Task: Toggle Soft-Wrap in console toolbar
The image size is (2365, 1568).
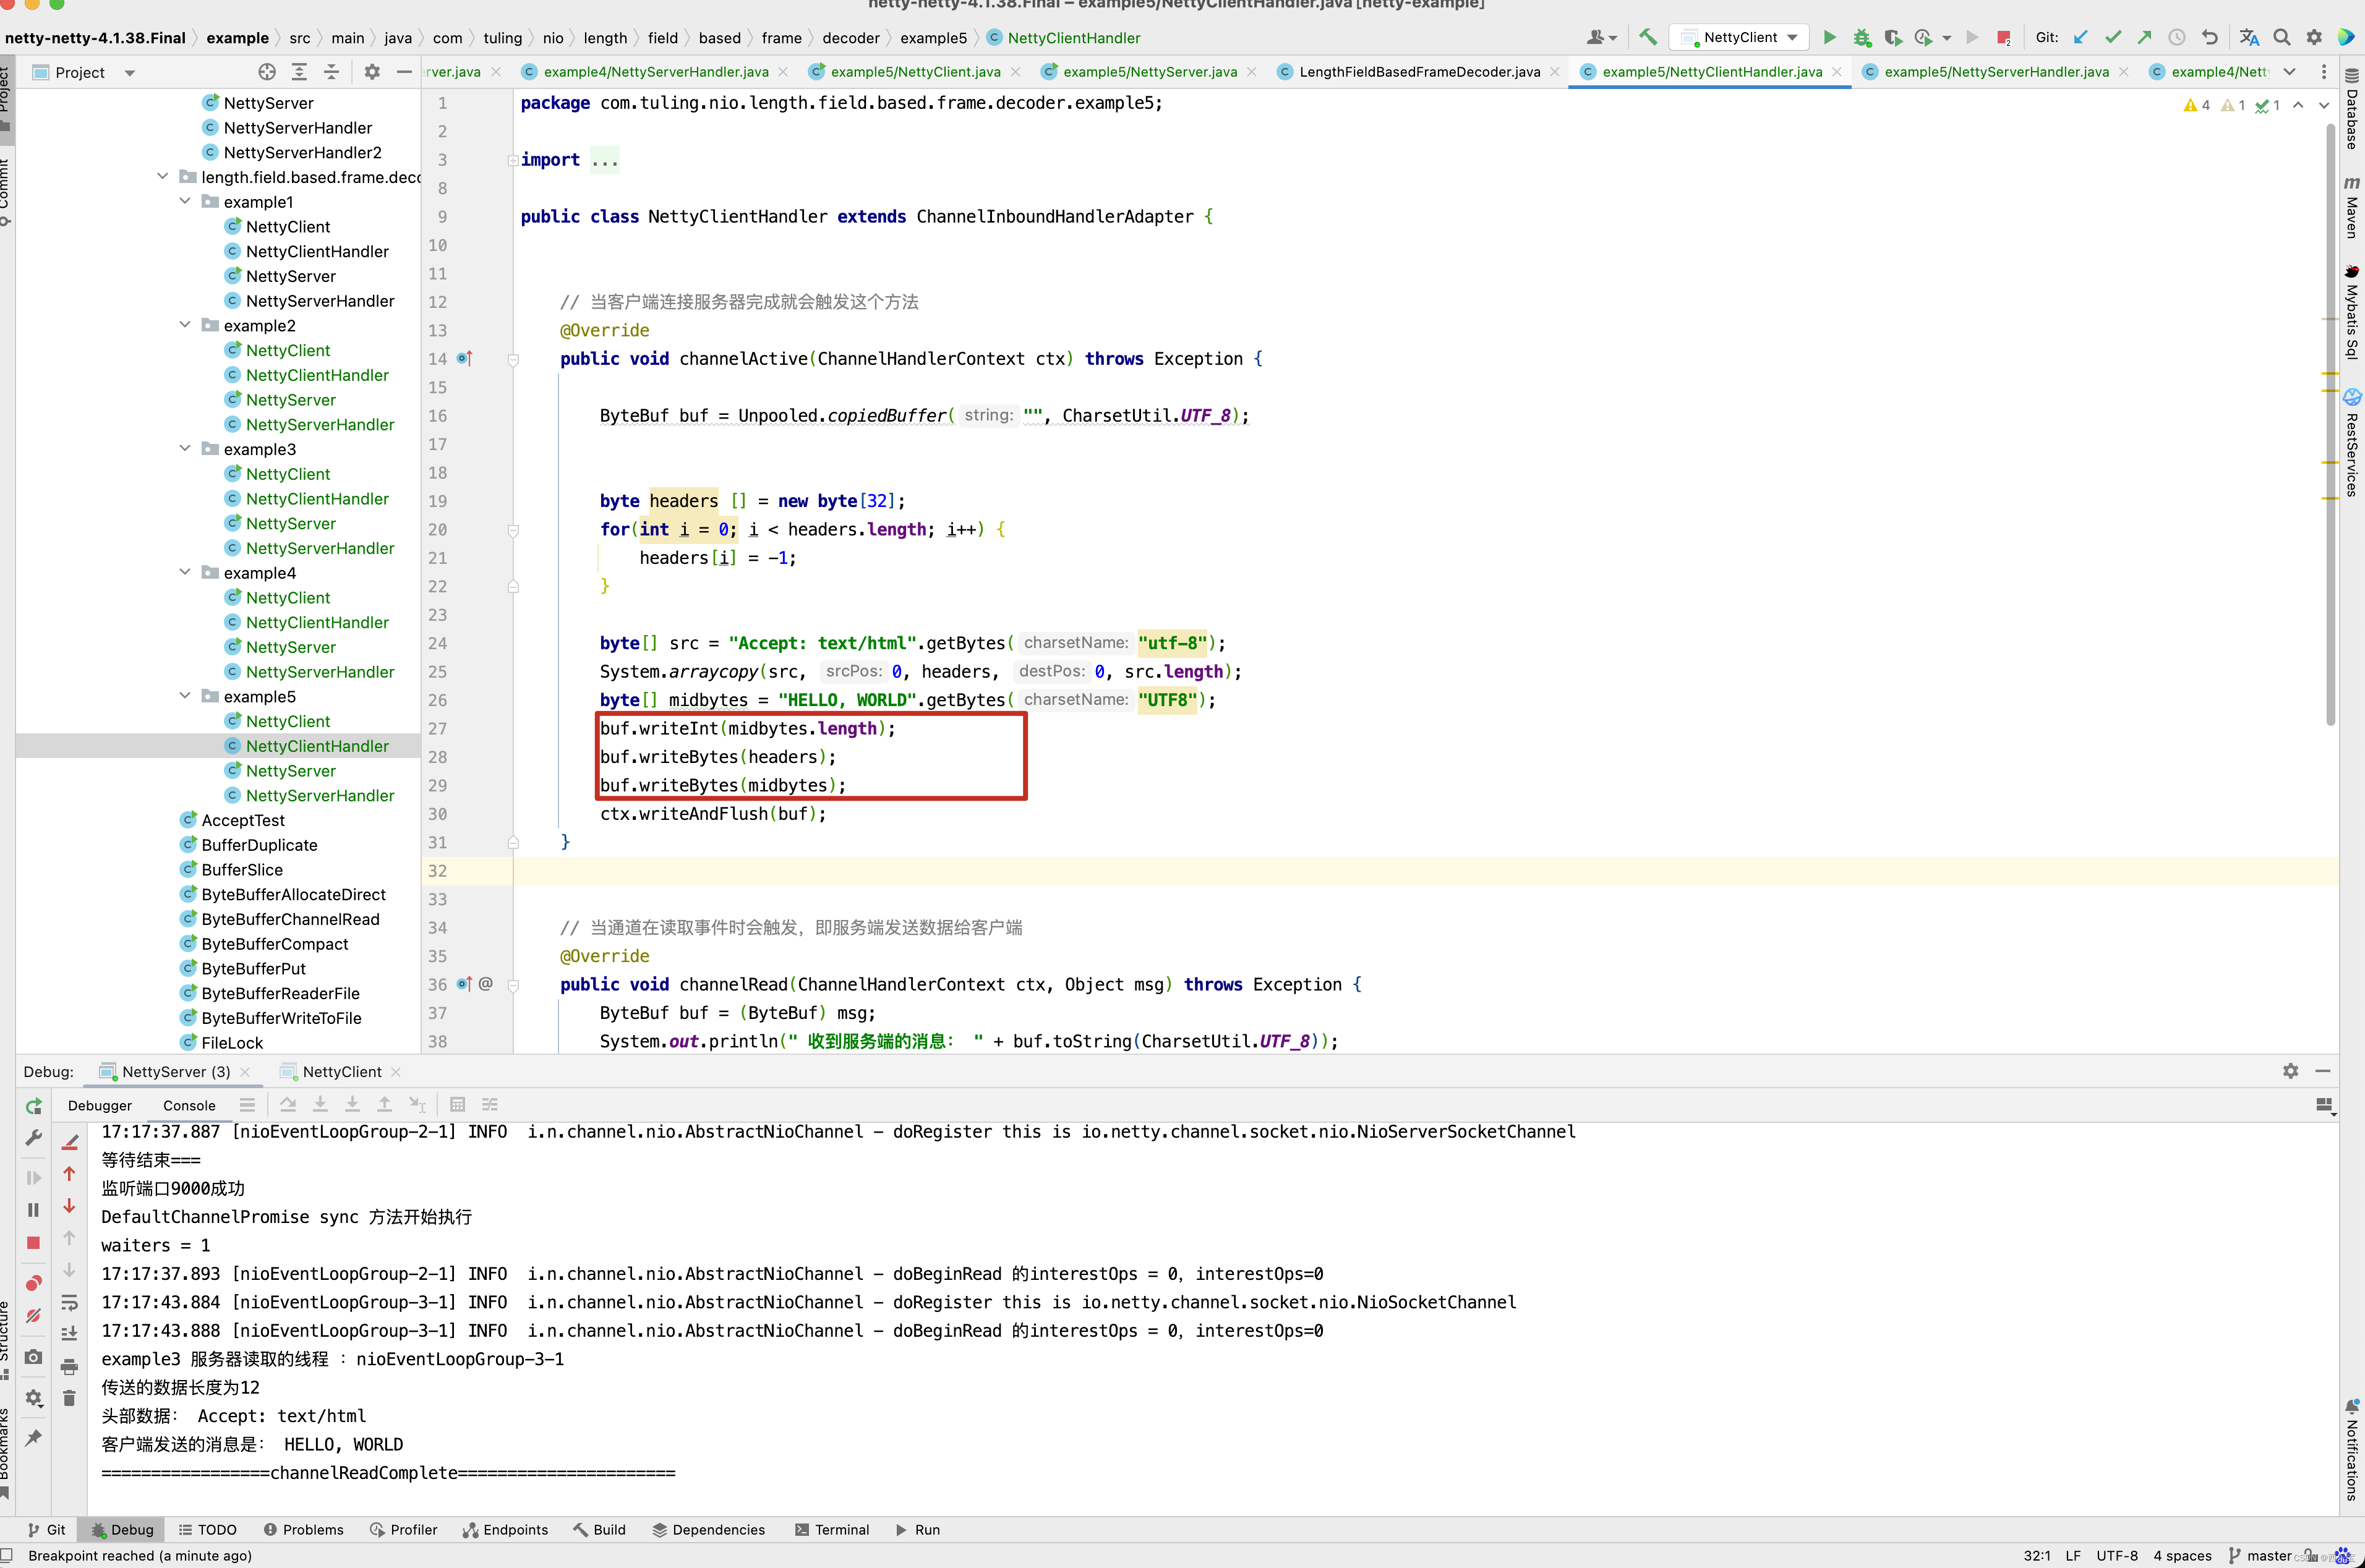Action: (x=69, y=1303)
